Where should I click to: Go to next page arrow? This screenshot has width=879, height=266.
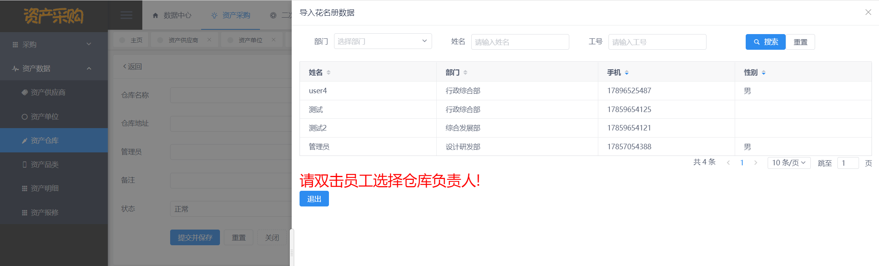[x=756, y=163]
